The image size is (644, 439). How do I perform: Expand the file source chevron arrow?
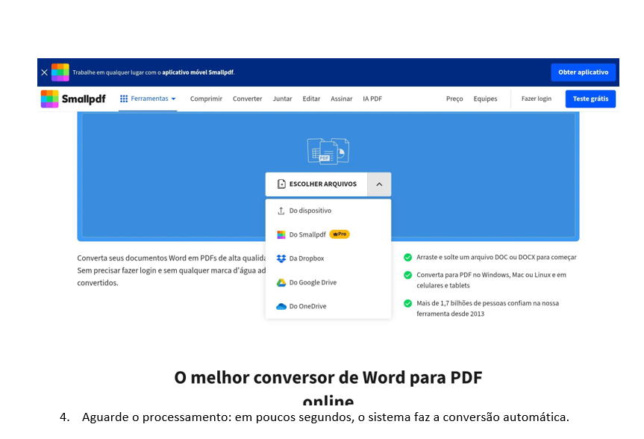(x=379, y=184)
